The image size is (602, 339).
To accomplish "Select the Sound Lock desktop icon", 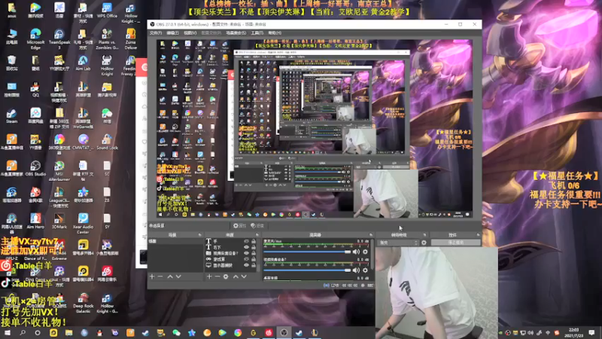I will (x=107, y=142).
